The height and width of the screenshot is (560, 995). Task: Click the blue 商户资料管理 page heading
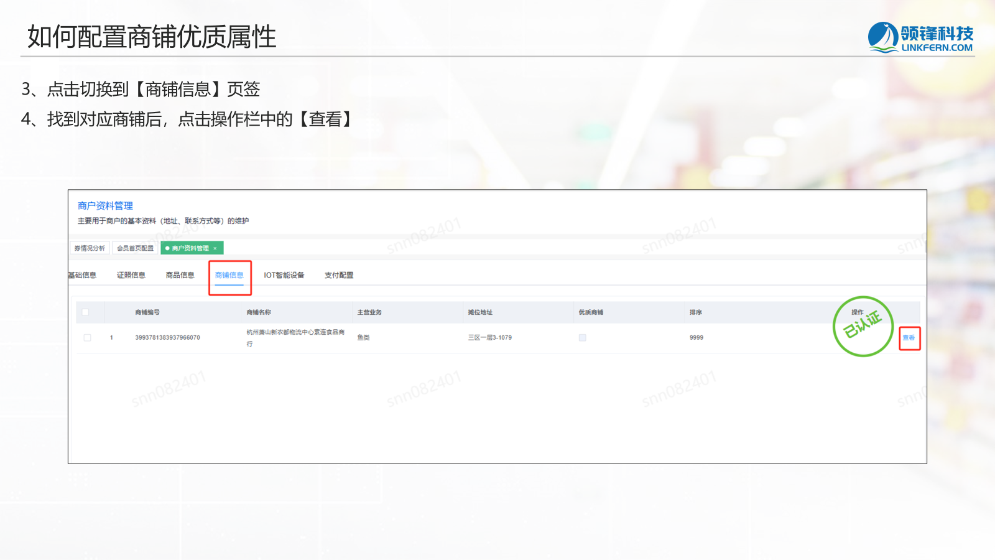[x=105, y=206]
